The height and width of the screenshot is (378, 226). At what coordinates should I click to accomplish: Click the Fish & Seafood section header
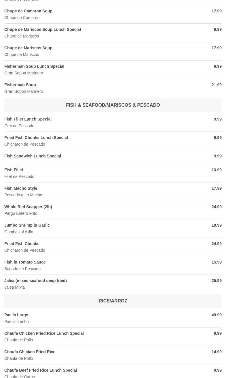pyautogui.click(x=113, y=105)
